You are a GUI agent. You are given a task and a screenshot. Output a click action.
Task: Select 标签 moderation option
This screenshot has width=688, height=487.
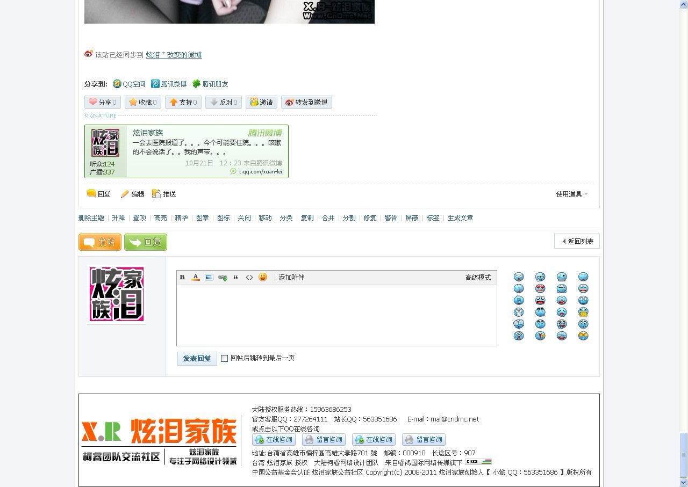tap(433, 218)
